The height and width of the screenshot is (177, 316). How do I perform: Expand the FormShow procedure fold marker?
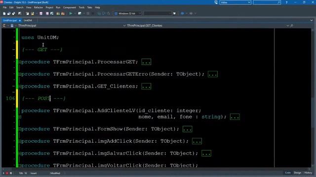point(20,129)
